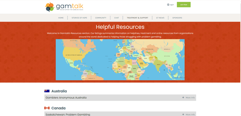Click the Australia heading
The height and width of the screenshot is (116, 241).
tap(59, 91)
